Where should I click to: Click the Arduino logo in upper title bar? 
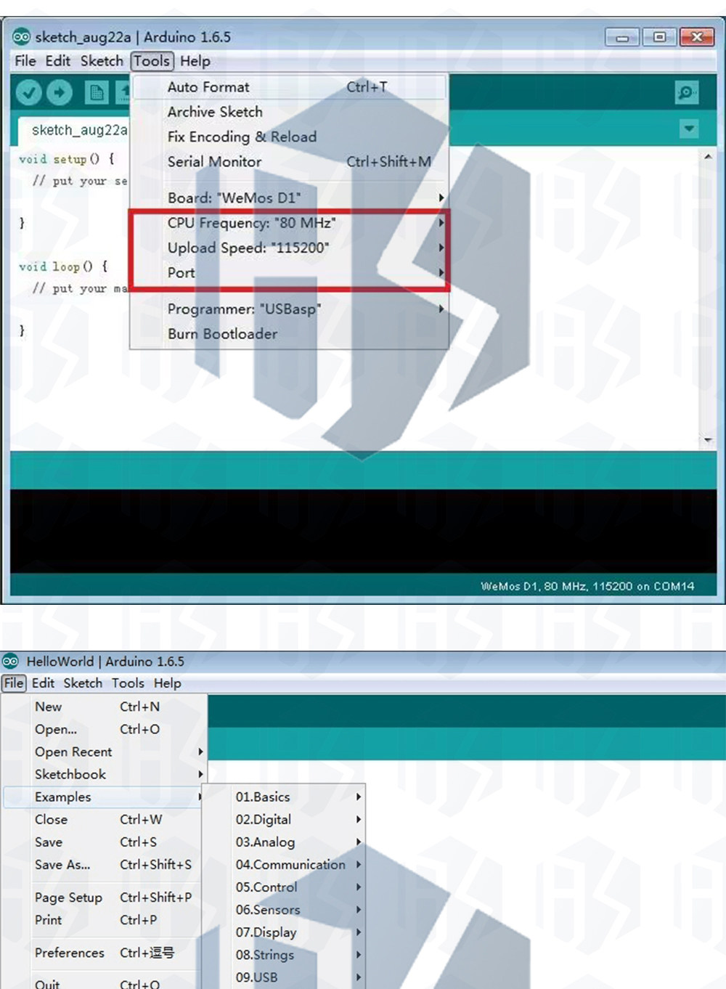(x=22, y=36)
